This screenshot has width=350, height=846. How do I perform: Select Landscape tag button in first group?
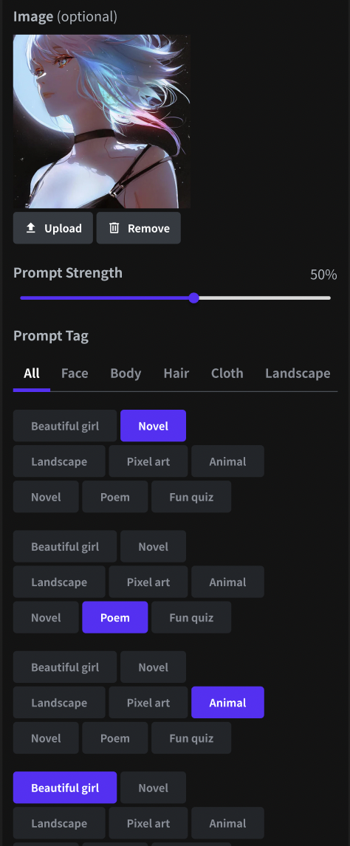click(59, 461)
